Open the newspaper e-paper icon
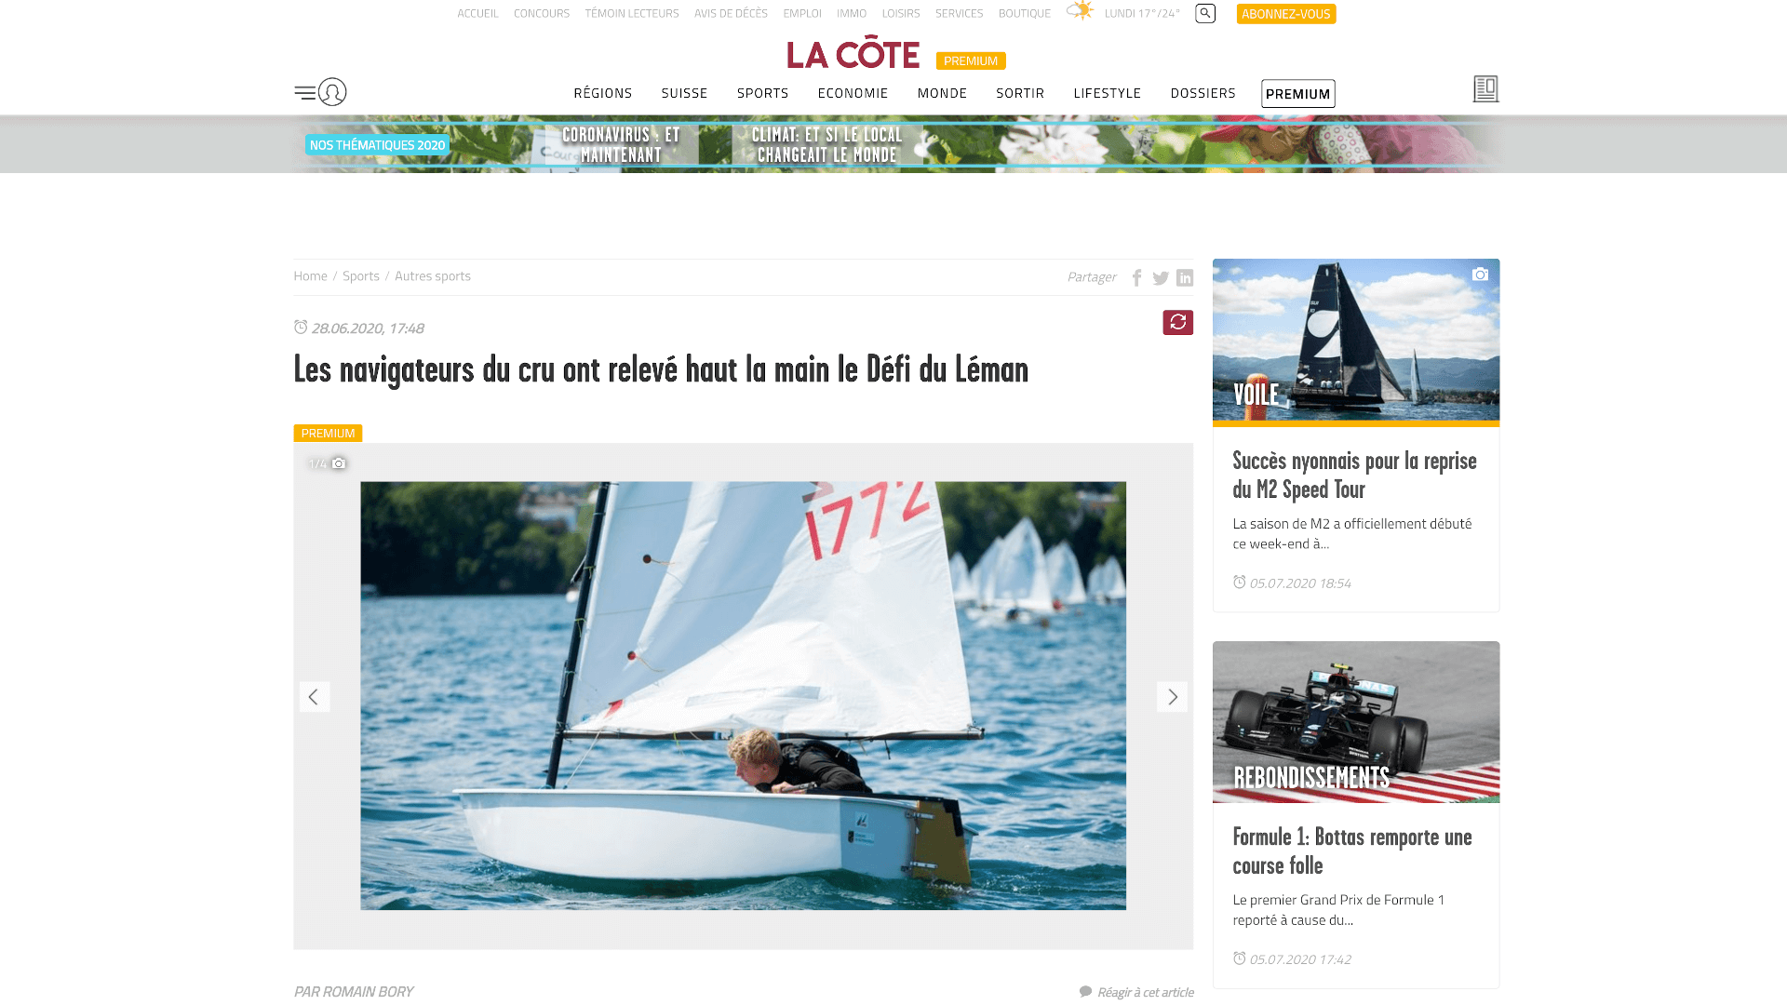This screenshot has width=1787, height=1005. pyautogui.click(x=1485, y=89)
